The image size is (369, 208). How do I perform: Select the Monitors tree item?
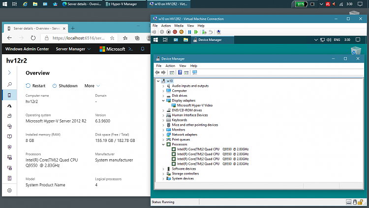pyautogui.click(x=179, y=130)
